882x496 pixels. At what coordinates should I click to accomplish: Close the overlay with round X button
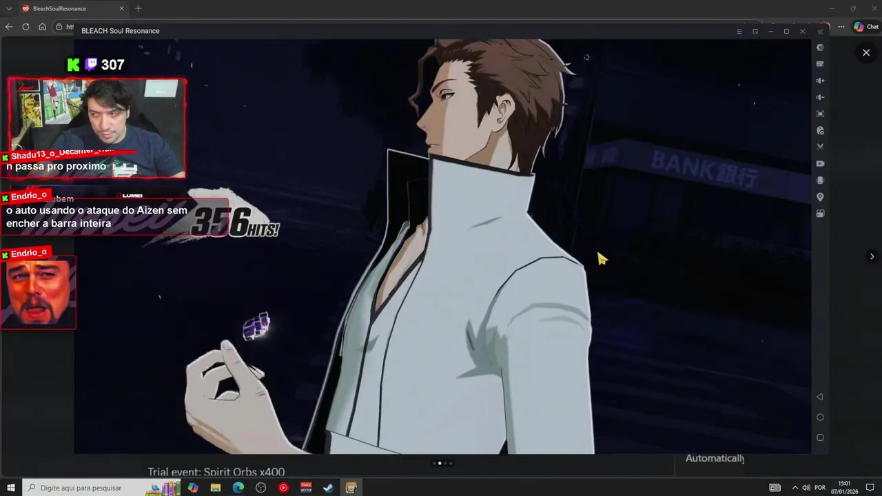click(x=866, y=52)
